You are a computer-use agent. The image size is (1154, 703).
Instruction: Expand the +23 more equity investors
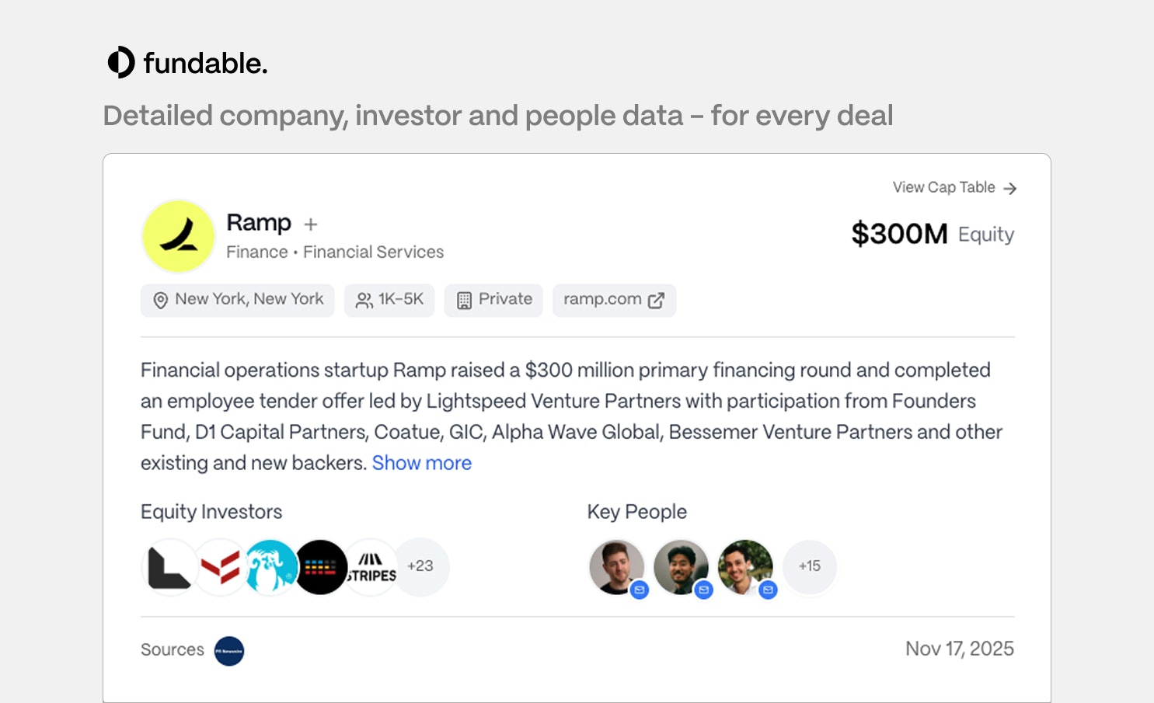[x=420, y=566]
